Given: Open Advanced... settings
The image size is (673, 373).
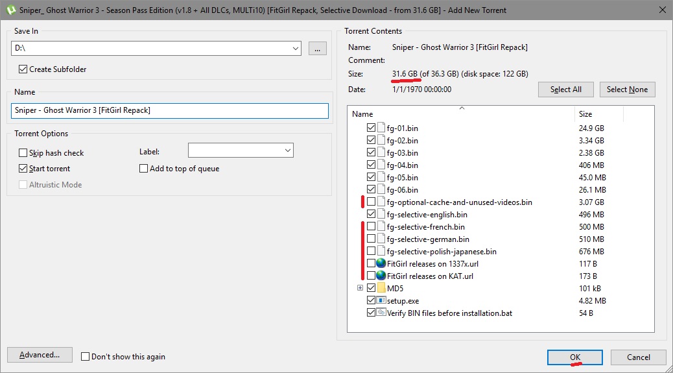Looking at the screenshot, I should [40, 355].
